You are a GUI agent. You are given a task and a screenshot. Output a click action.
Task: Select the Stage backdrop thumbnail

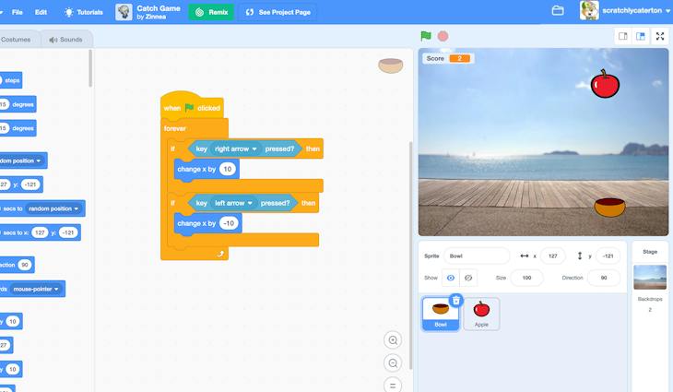(x=650, y=277)
